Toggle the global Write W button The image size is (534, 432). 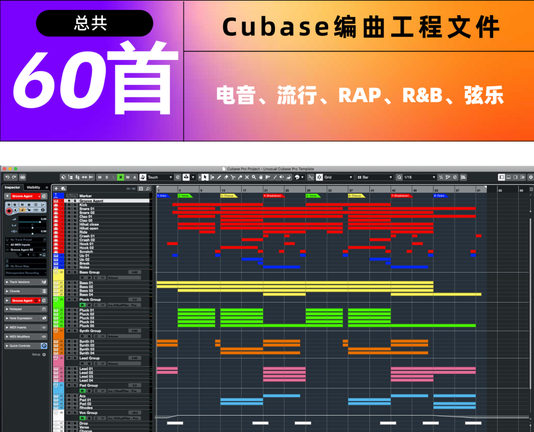coord(127,177)
